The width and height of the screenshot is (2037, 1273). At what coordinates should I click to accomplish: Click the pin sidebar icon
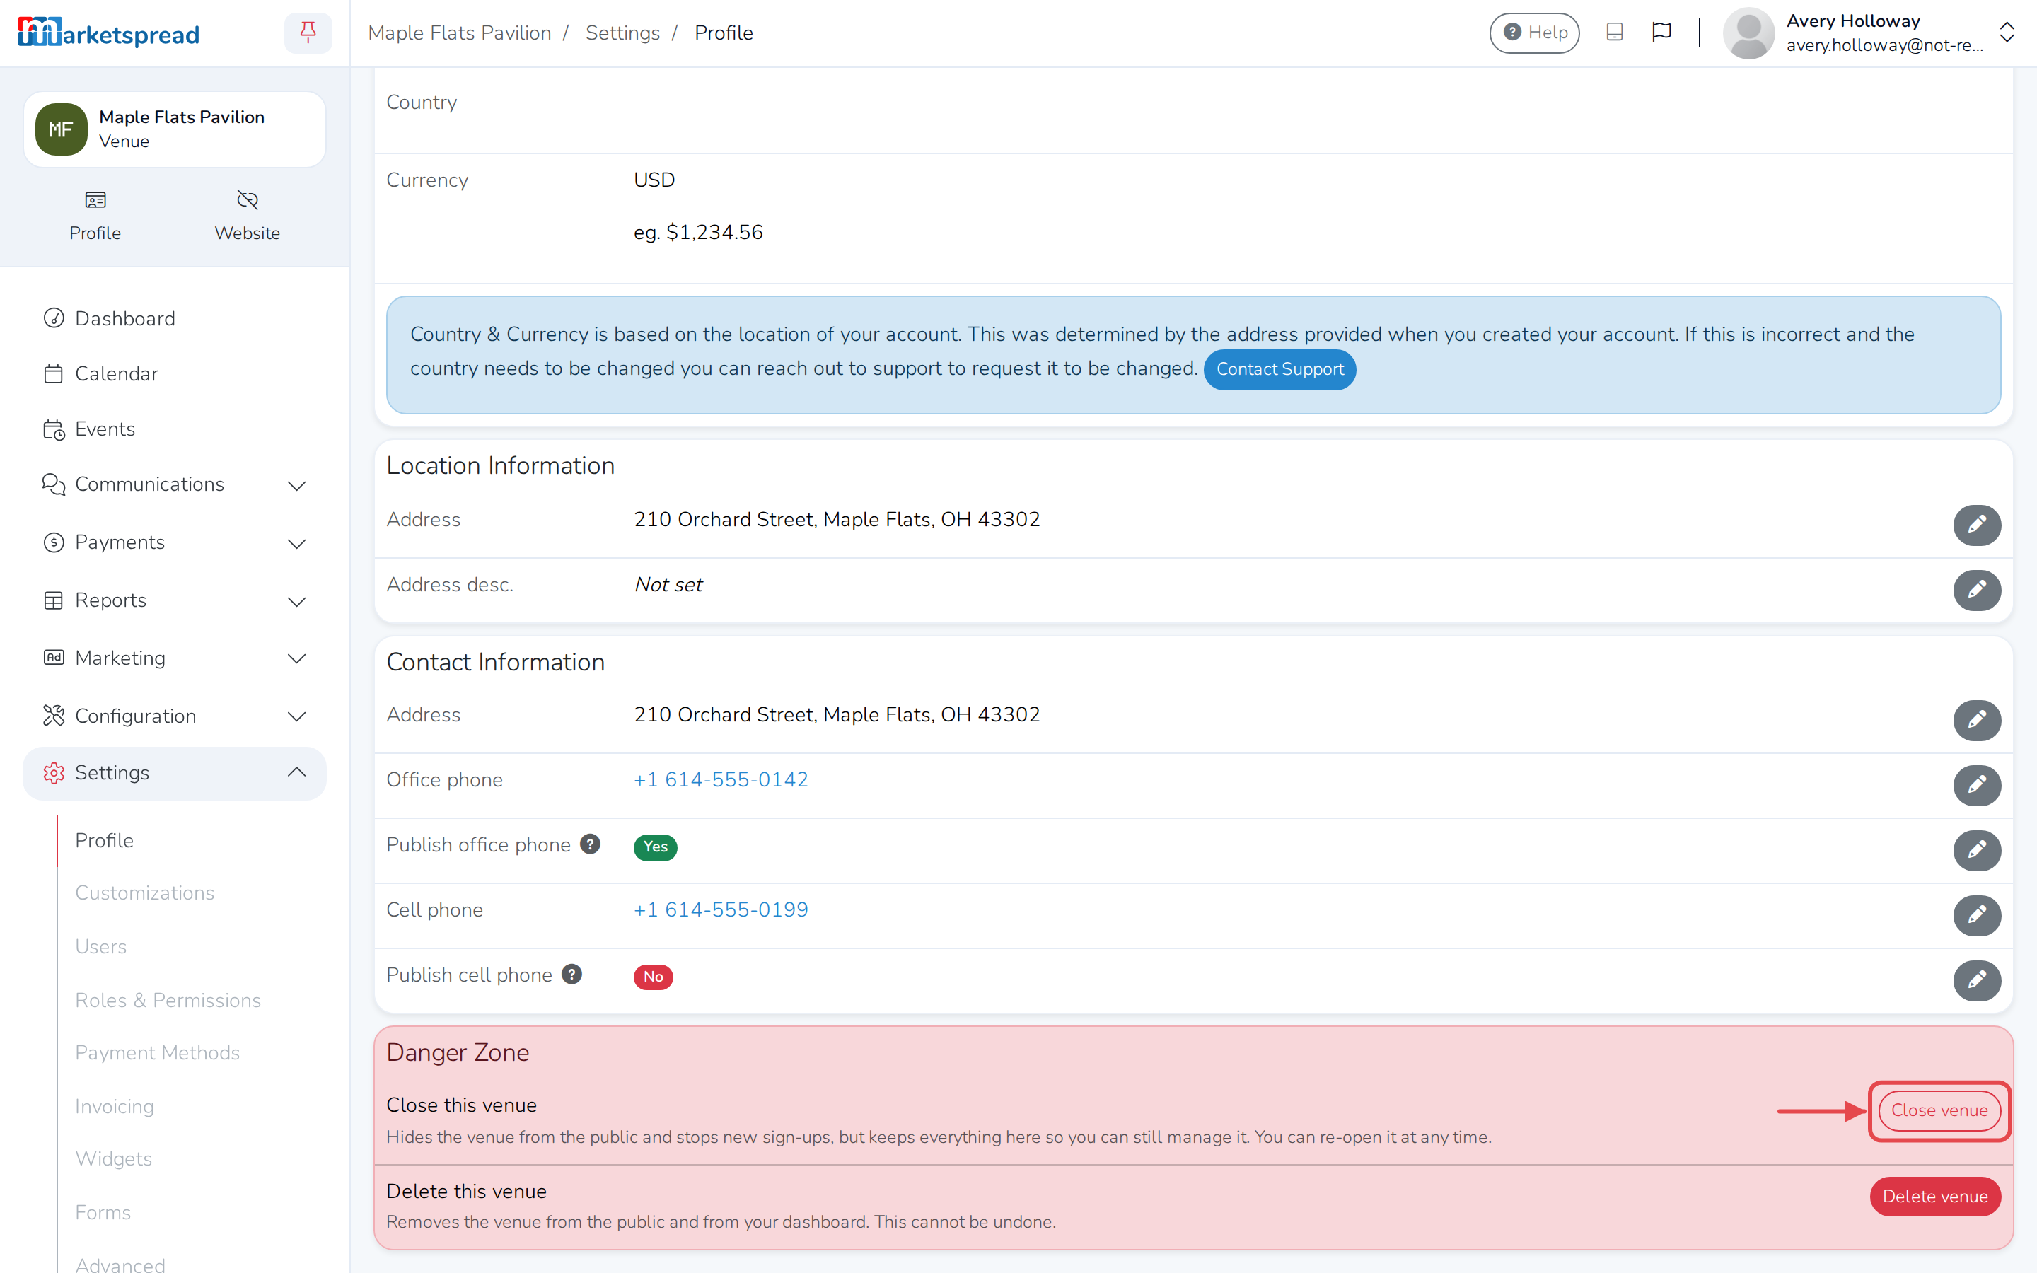coord(308,33)
